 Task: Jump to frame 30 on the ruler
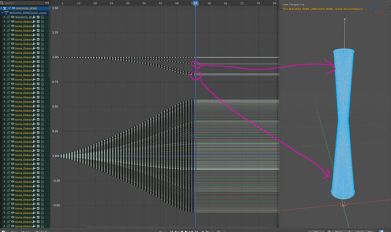pyautogui.click(x=127, y=3)
